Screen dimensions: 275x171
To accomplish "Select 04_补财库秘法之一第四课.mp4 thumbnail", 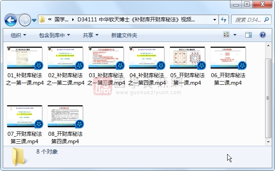I will 147,58.
